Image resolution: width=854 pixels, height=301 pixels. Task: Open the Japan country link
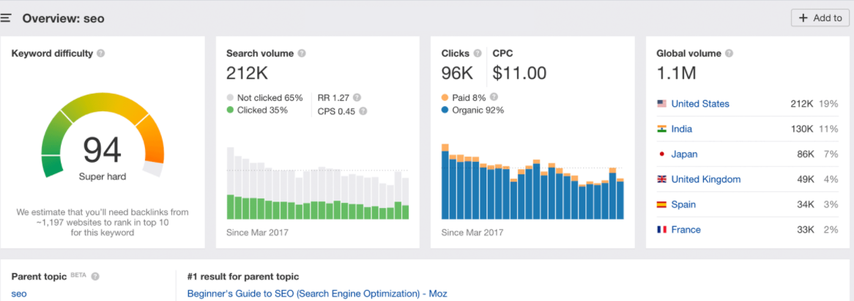684,154
